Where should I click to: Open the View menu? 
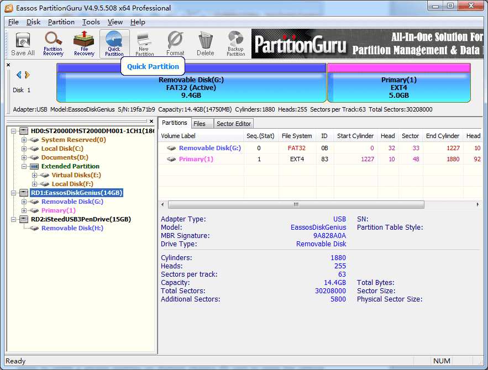click(x=115, y=22)
